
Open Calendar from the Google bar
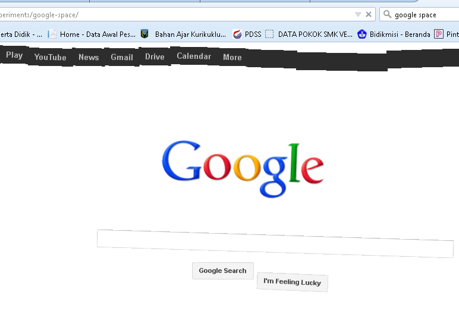pos(194,56)
